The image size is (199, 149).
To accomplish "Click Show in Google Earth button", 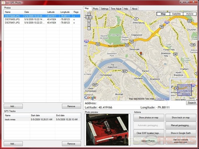I will [x=181, y=133].
